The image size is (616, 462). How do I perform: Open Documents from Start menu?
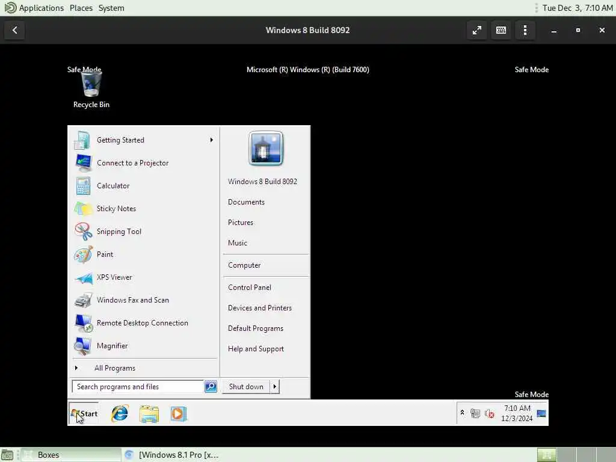pyautogui.click(x=246, y=202)
